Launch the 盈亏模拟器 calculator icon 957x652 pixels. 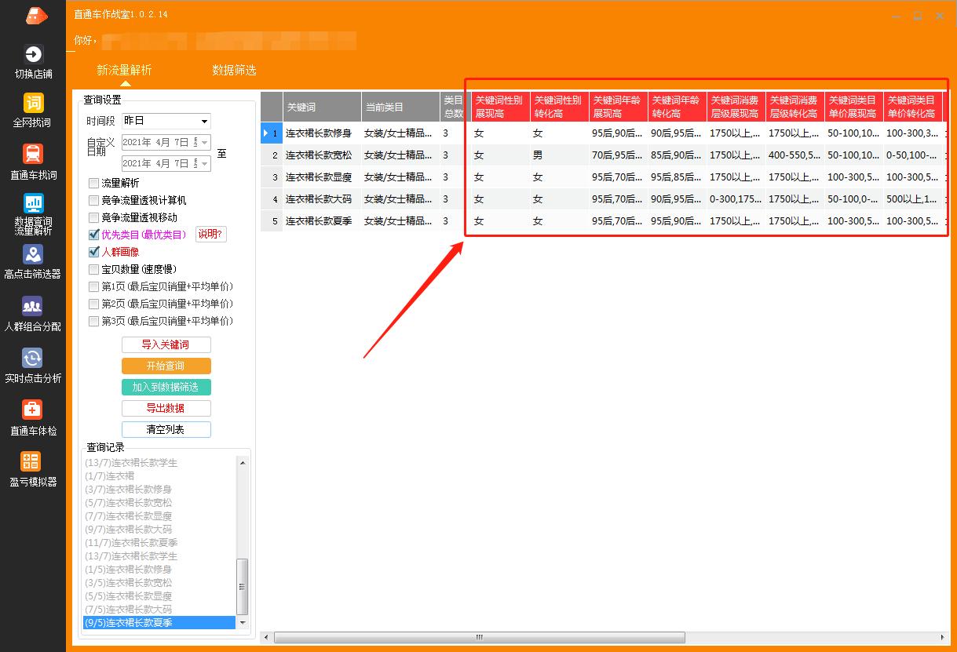point(31,461)
